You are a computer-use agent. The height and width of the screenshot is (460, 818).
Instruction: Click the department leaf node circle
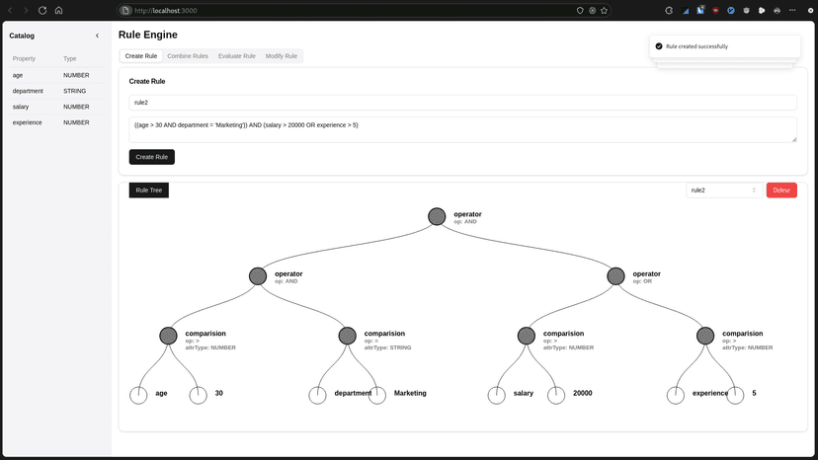317,395
